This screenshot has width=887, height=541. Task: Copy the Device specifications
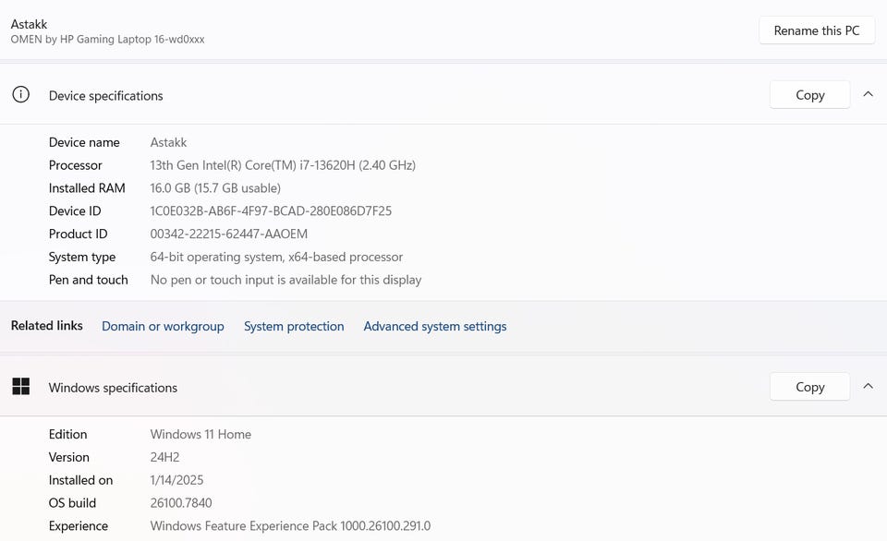(x=809, y=95)
